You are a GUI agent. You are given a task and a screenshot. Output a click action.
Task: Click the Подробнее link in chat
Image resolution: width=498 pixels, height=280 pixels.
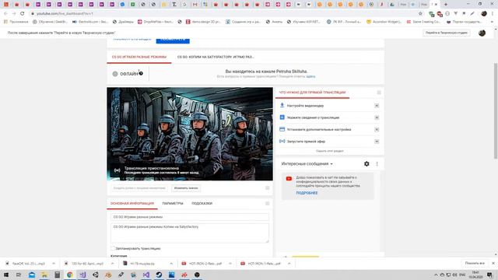click(x=307, y=193)
